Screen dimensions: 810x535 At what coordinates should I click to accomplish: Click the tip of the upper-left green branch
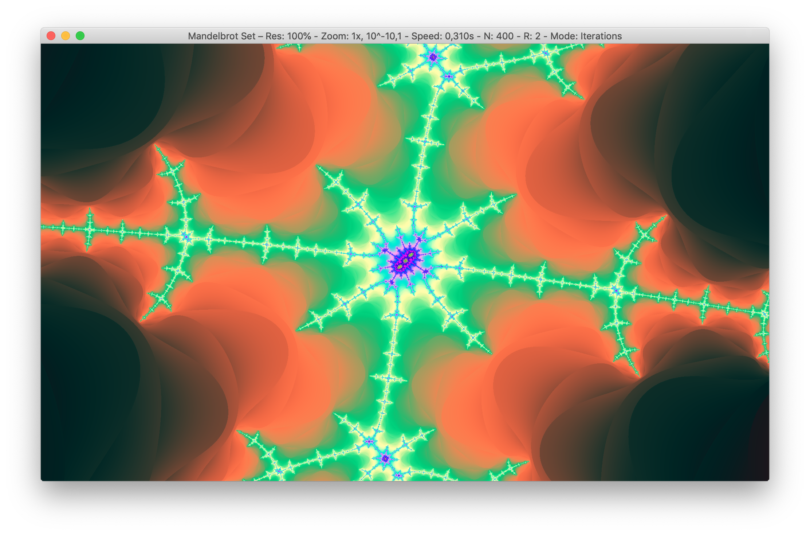tap(156, 145)
